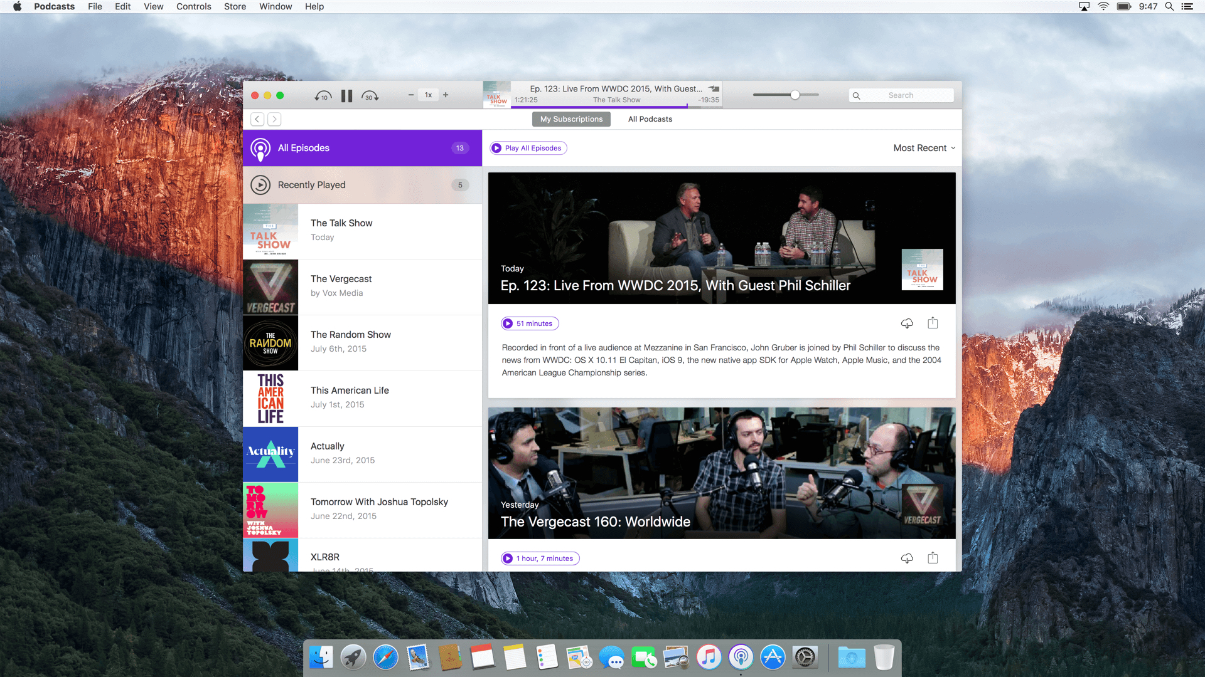Open Messages from the Dock
The image size is (1205, 677).
point(611,658)
